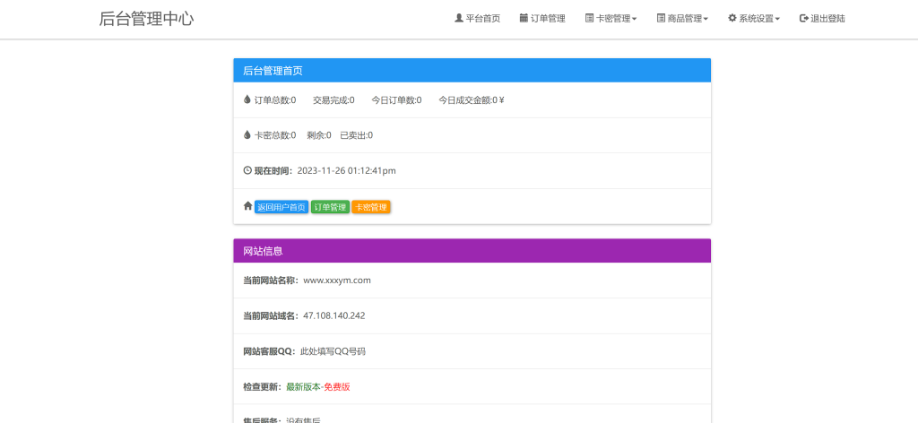The image size is (918, 423).
Task: Click the gear icon for 系统设置
Action: pyautogui.click(x=732, y=18)
